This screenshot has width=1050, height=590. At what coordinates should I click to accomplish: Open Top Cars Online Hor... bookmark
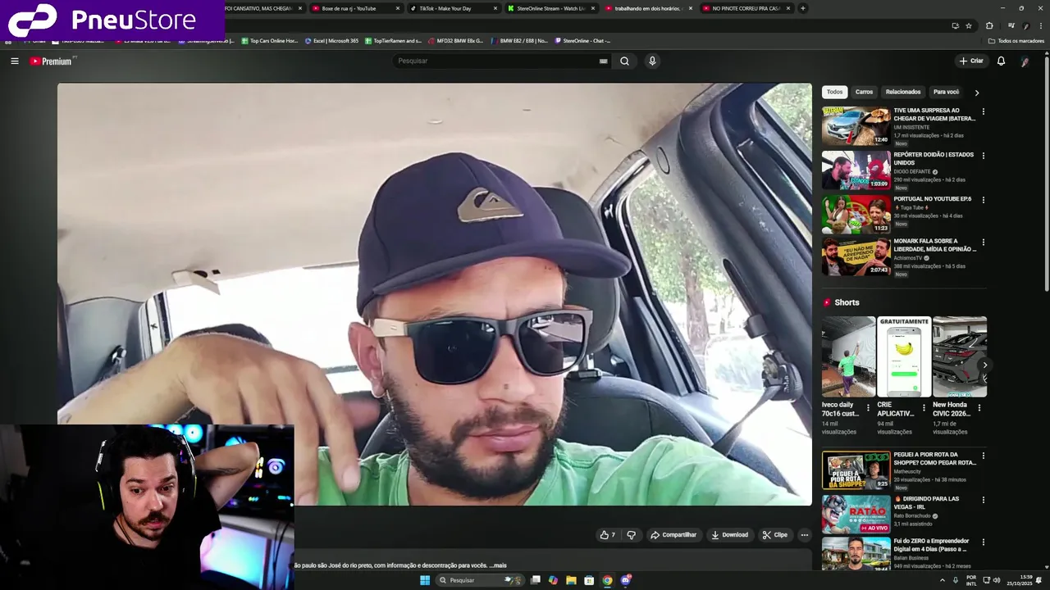270,40
